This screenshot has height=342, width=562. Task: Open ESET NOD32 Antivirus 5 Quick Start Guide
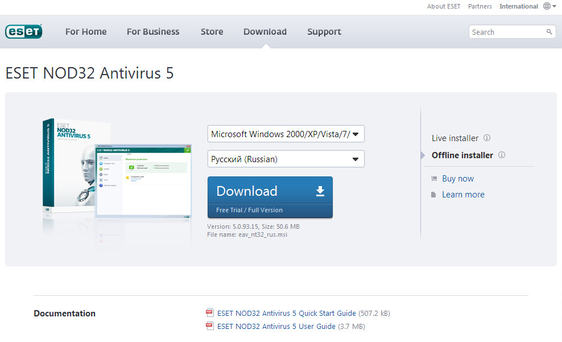point(286,314)
